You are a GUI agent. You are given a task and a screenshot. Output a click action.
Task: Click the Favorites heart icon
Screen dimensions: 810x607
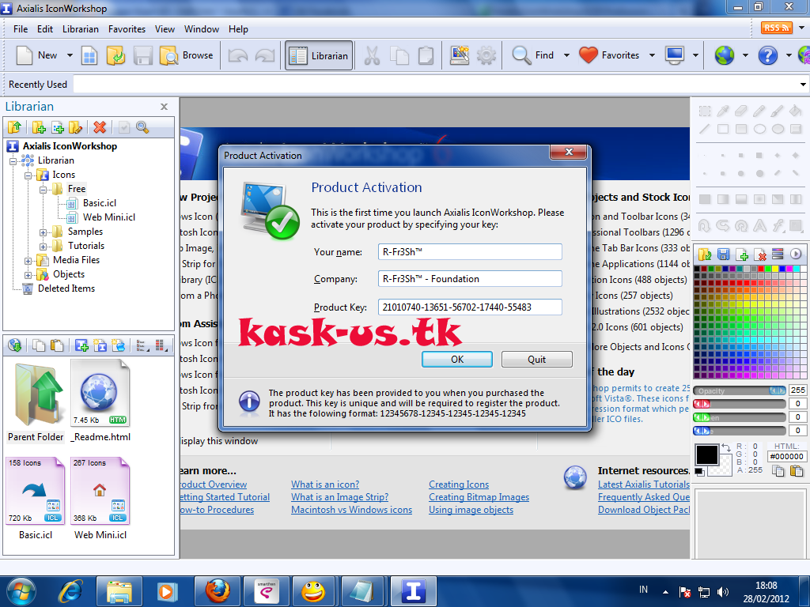pyautogui.click(x=589, y=55)
